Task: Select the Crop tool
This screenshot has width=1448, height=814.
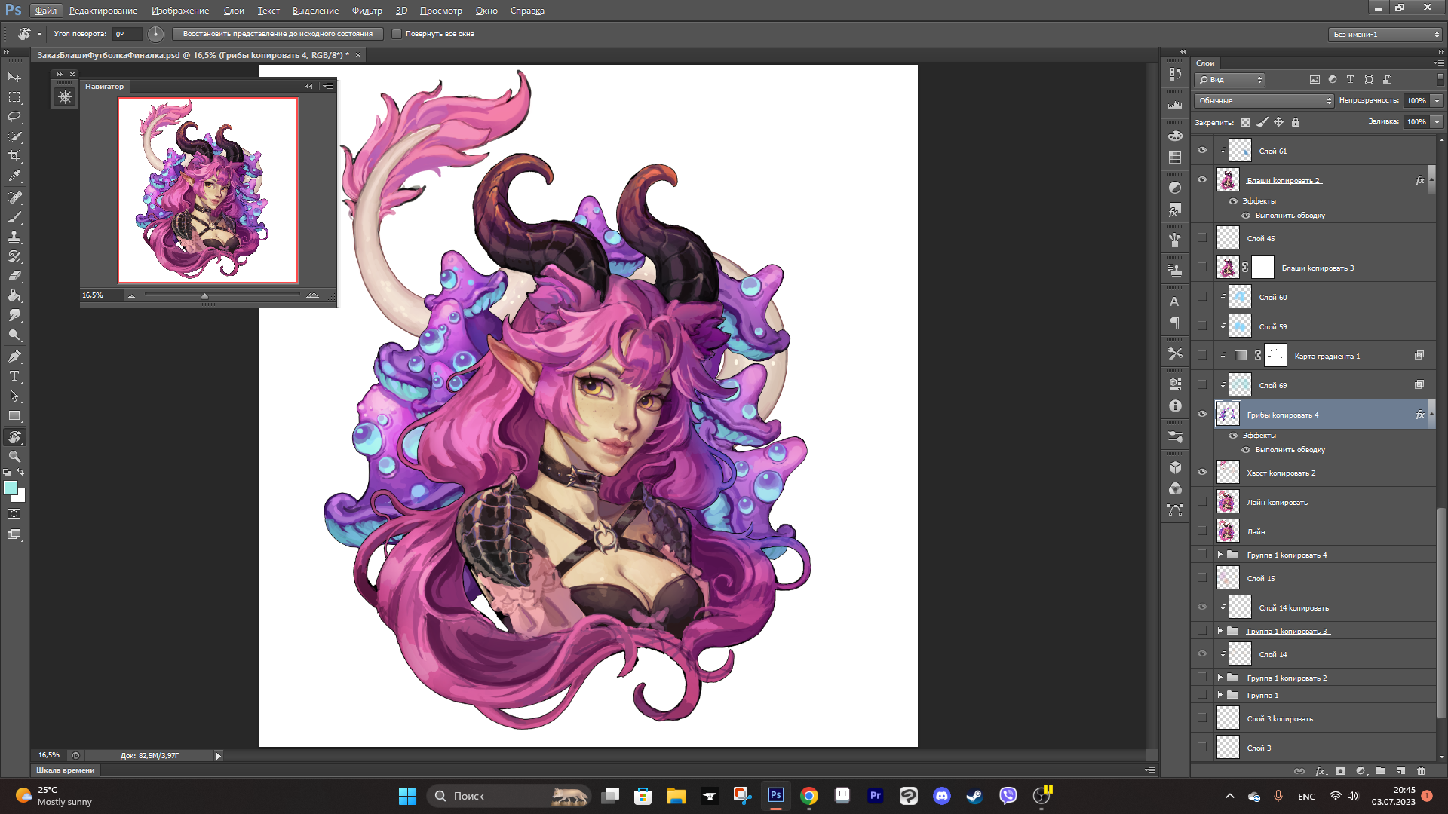Action: pyautogui.click(x=14, y=156)
